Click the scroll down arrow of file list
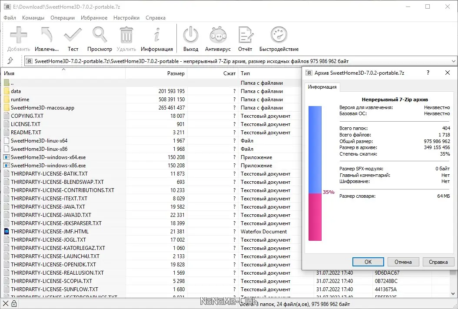The image size is (458, 309). pyautogui.click(x=453, y=294)
